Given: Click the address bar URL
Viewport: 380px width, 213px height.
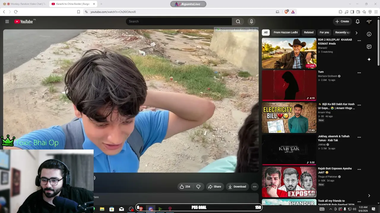Looking at the screenshot, I should 113,12.
